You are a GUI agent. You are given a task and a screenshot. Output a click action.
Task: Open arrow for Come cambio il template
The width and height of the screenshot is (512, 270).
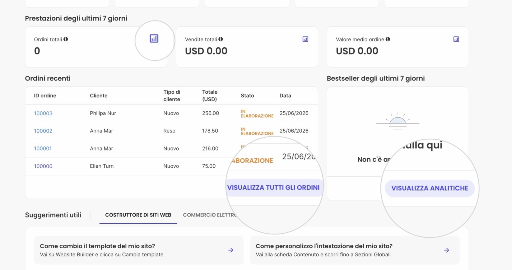[x=231, y=250]
